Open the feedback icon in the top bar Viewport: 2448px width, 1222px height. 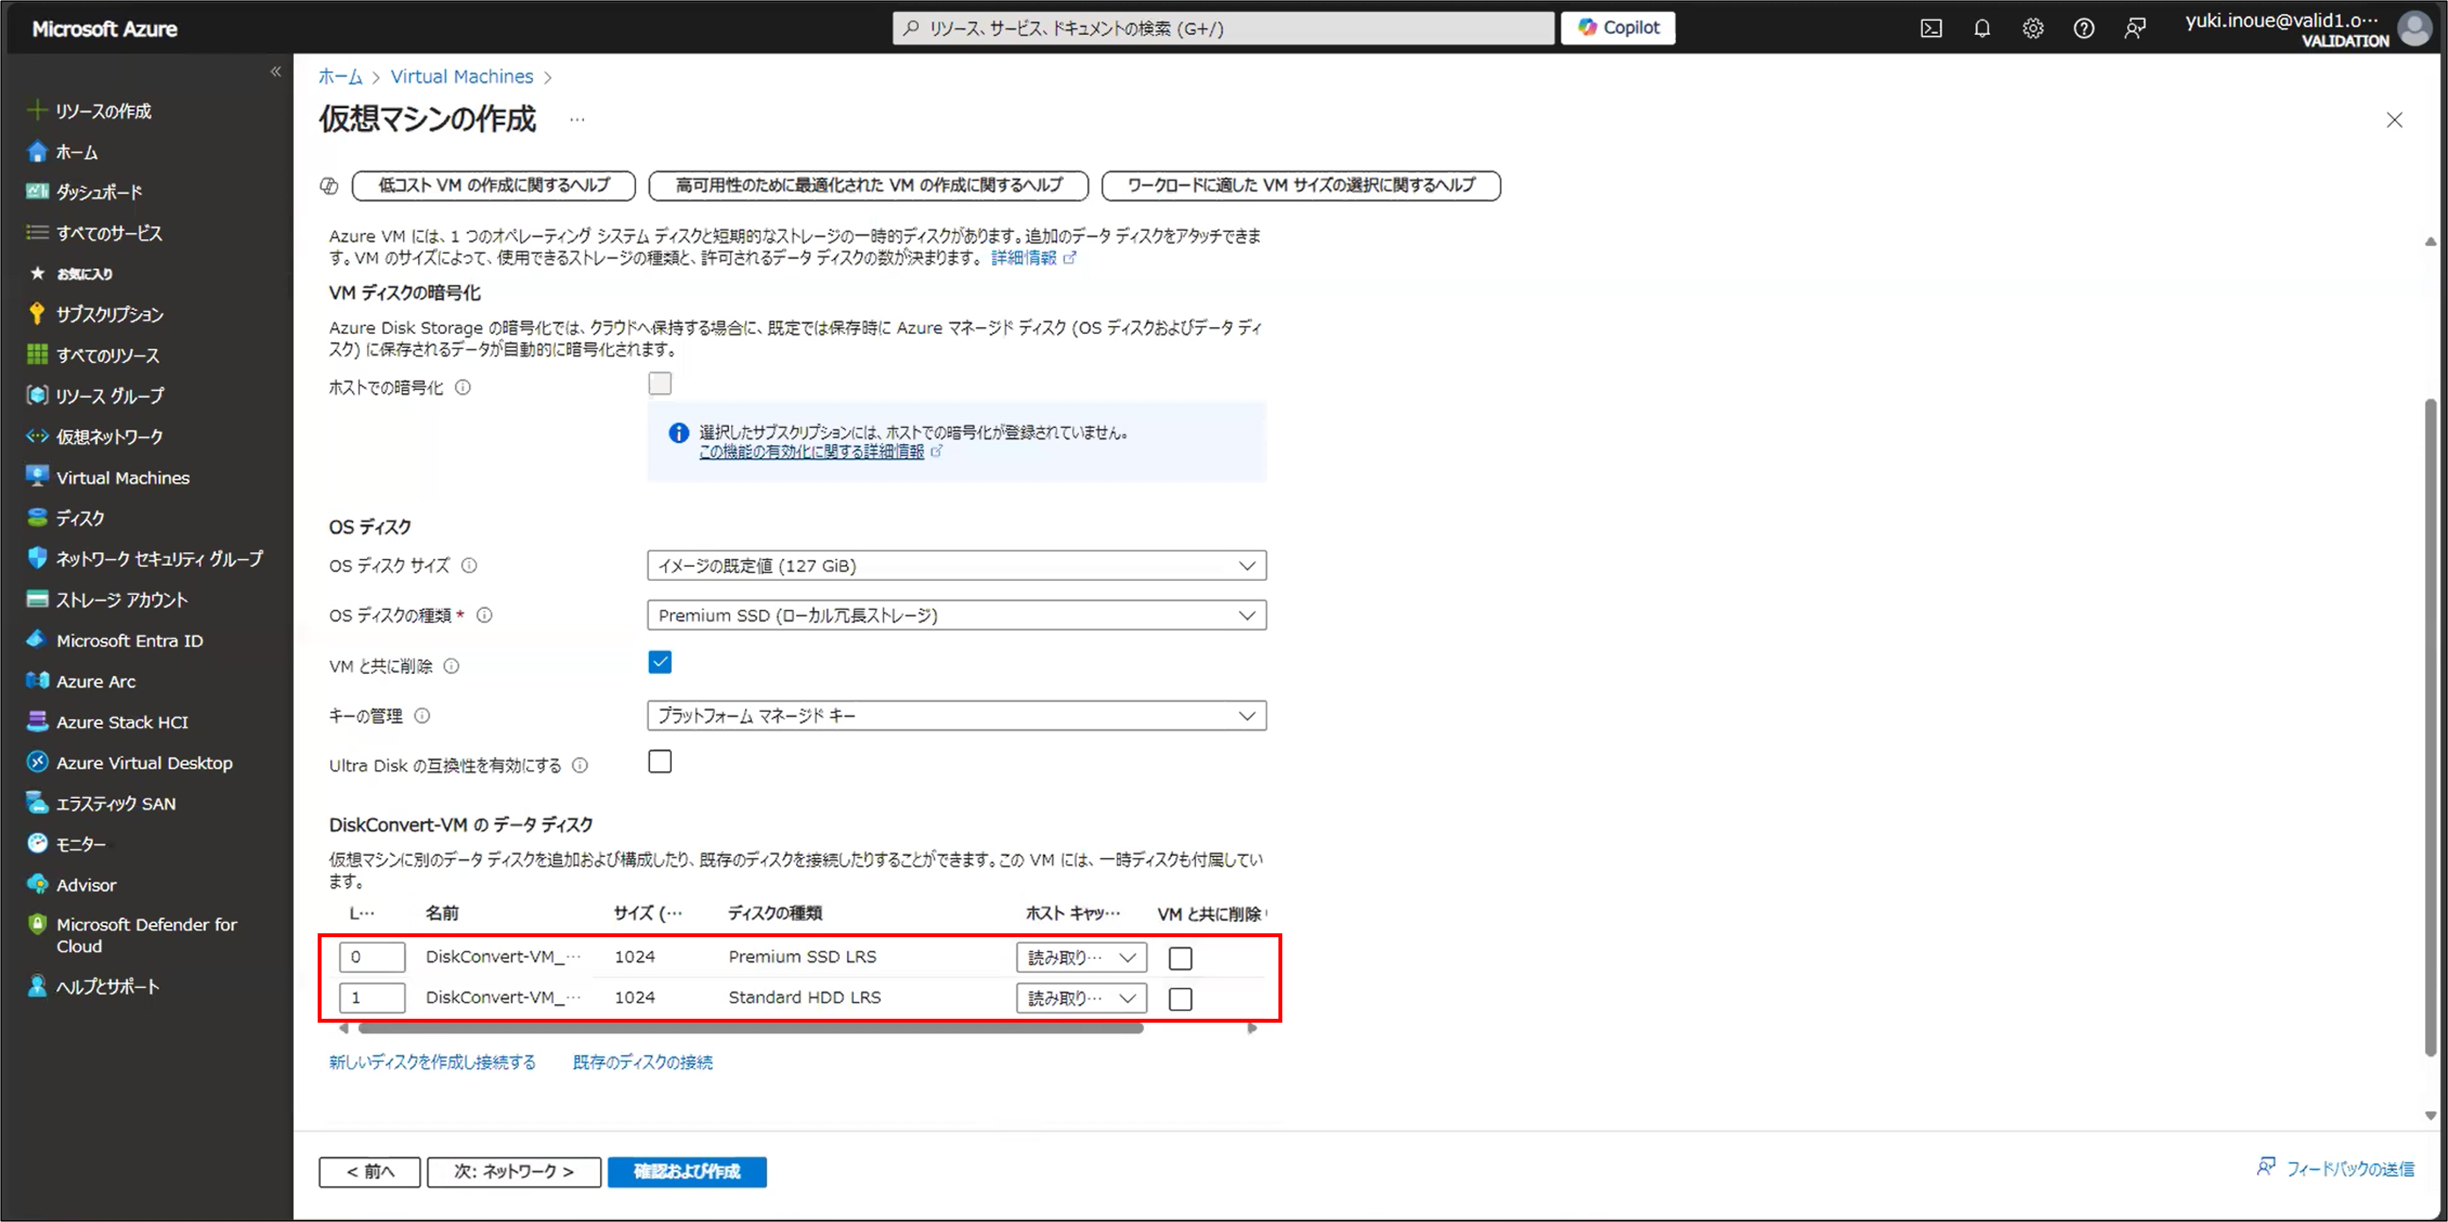tap(2134, 28)
